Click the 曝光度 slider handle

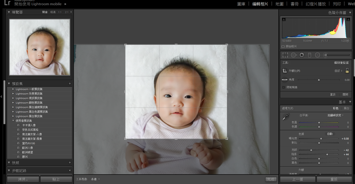[x=321, y=139]
